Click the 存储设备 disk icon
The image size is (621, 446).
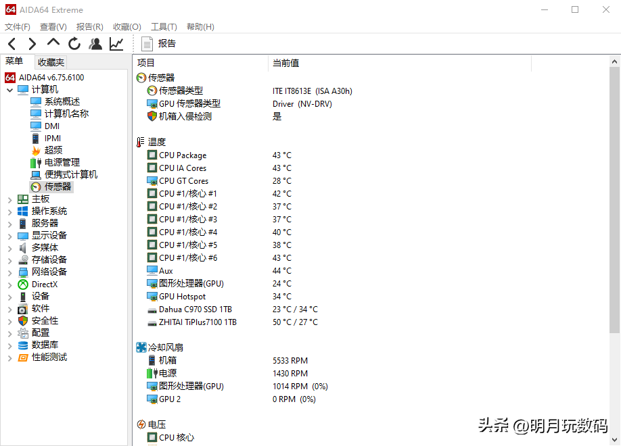click(x=23, y=260)
